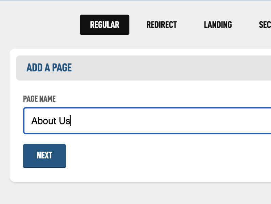Viewport: 271px width, 204px height.
Task: Select the REGULAR page type tab
Action: (x=105, y=25)
